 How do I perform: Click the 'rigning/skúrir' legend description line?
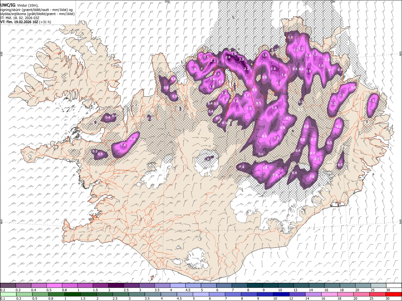click(36, 9)
